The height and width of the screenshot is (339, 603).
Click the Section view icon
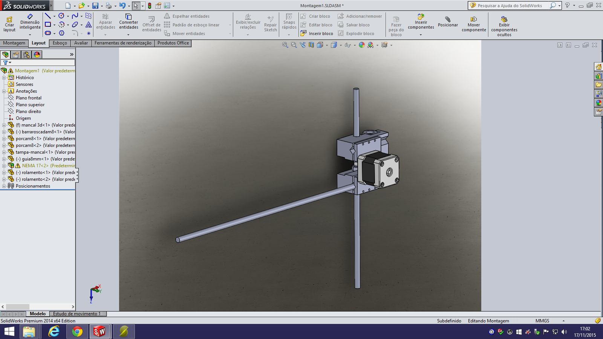click(311, 45)
